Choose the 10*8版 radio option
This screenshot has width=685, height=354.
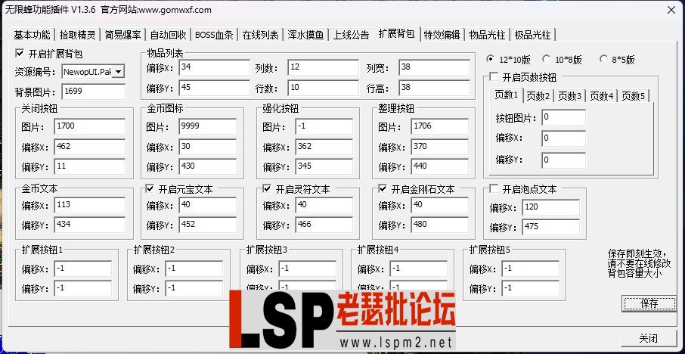(x=546, y=58)
